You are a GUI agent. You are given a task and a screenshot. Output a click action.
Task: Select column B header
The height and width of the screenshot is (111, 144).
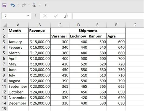[x=39, y=25]
